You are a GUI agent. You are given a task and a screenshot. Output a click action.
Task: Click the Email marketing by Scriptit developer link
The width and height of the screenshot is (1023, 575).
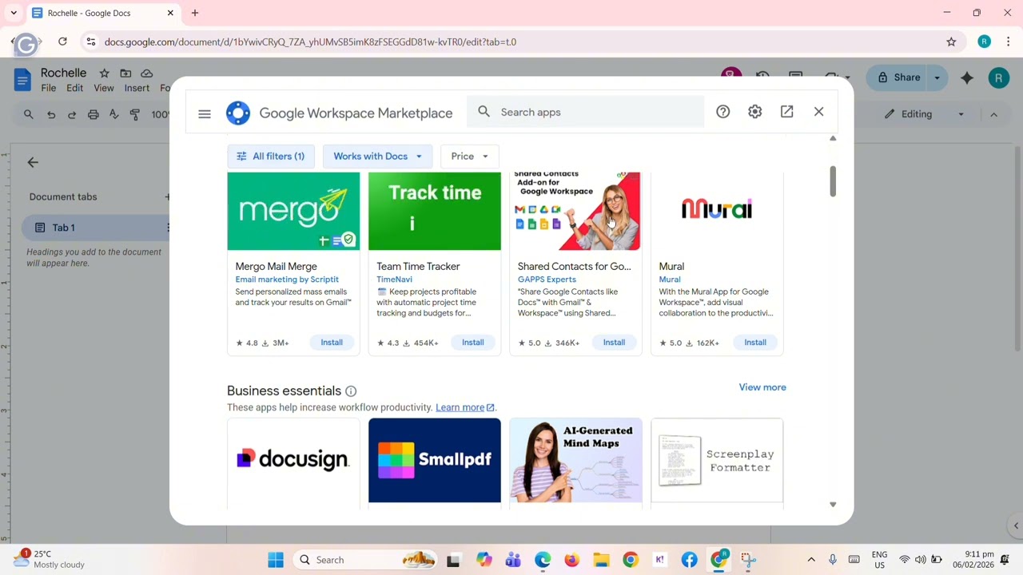(287, 280)
